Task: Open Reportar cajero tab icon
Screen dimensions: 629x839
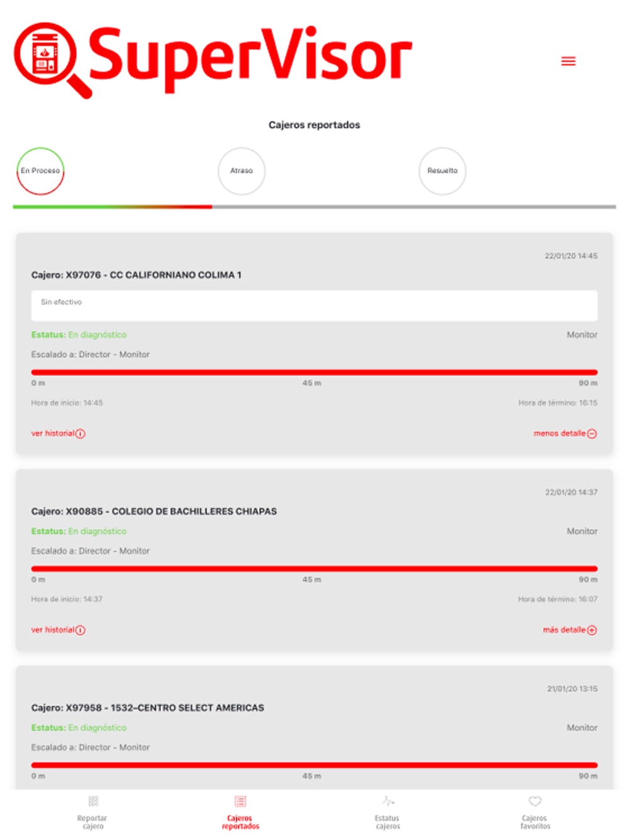Action: [93, 801]
